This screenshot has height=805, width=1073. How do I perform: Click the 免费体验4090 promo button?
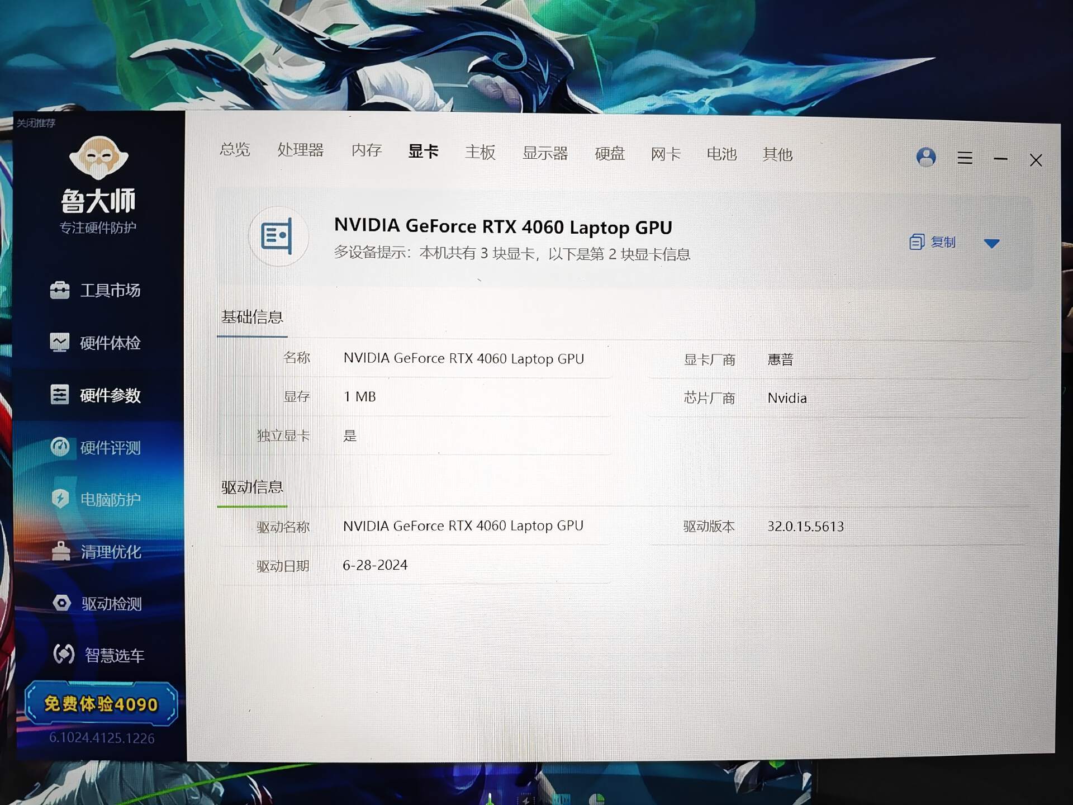pyautogui.click(x=101, y=703)
